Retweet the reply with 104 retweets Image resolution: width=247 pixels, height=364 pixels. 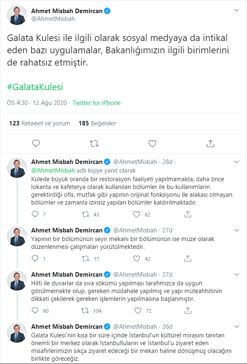coord(86,311)
